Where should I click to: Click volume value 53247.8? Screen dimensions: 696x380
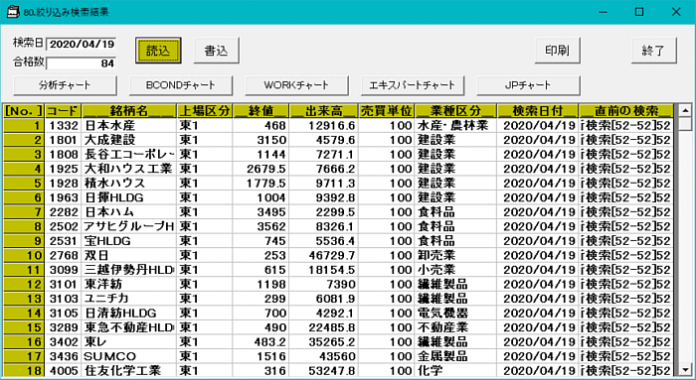[x=323, y=371]
